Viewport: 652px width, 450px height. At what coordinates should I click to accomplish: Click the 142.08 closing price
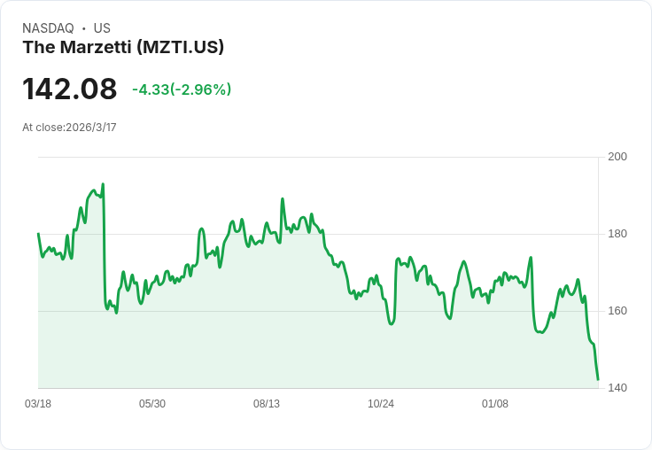pos(69,89)
